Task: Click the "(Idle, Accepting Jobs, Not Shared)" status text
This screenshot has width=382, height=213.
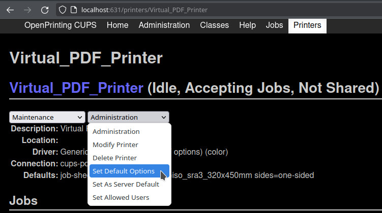Action: click(263, 88)
